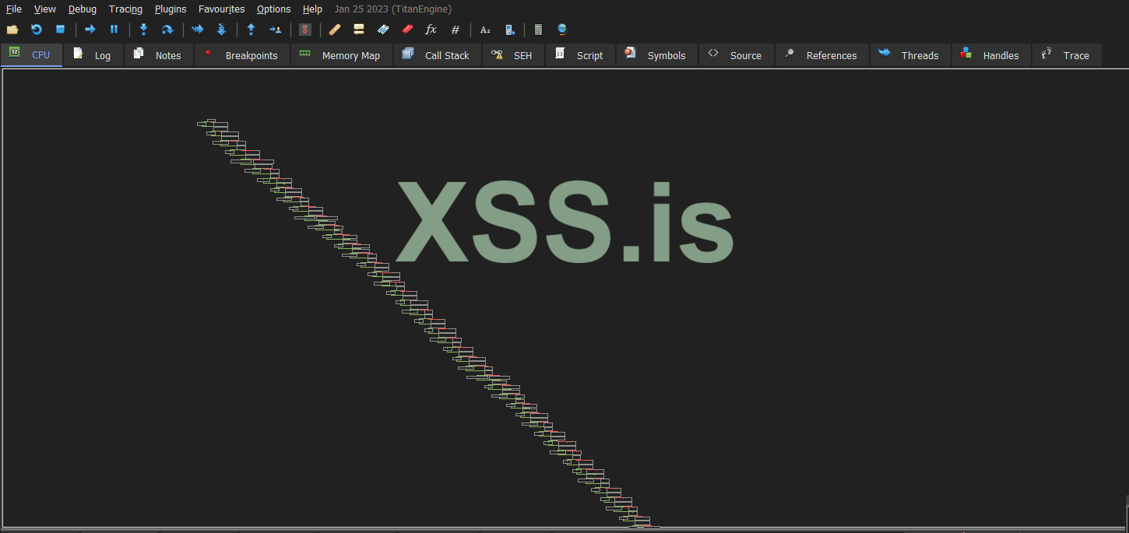Image resolution: width=1129 pixels, height=533 pixels.
Task: Step over using the curved arrow icon
Action: 167,30
